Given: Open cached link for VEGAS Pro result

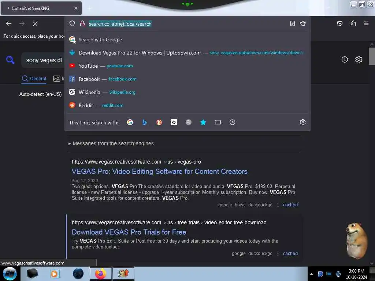Looking at the screenshot, I should tap(290, 205).
